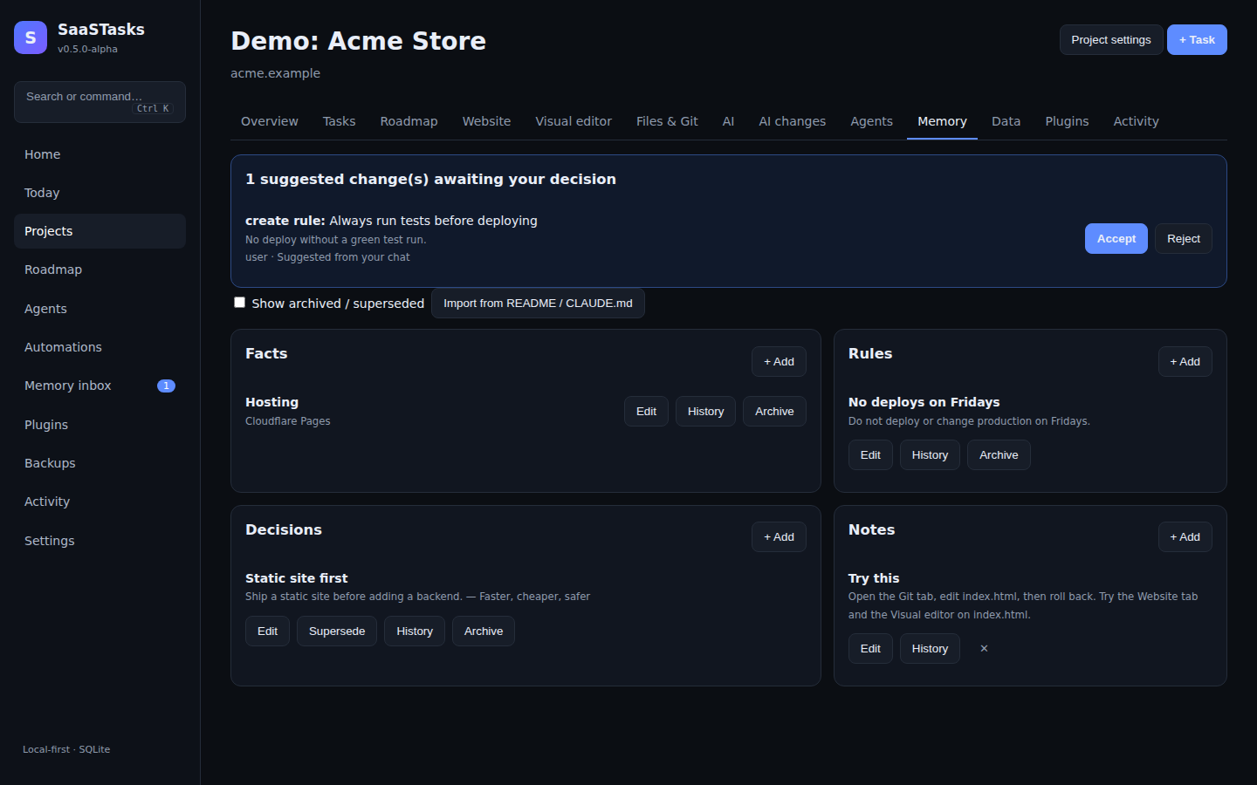The height and width of the screenshot is (785, 1257).
Task: Open Memory inbox badge showing 1
Action: click(166, 386)
